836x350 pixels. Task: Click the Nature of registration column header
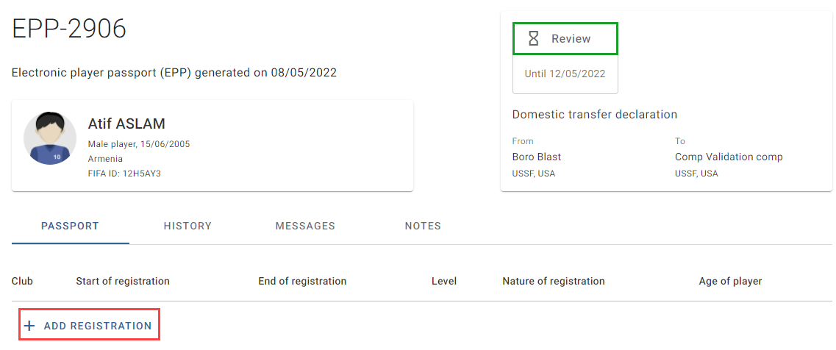click(554, 281)
